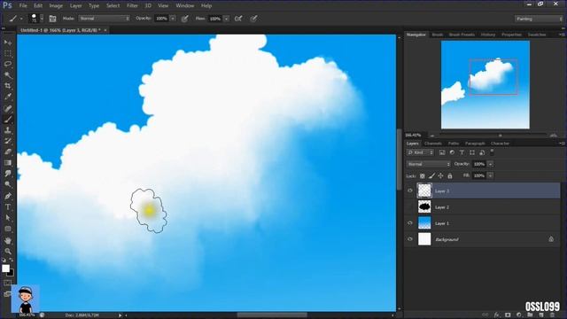
Task: Toggle pressure for opacity icon
Action: (185, 19)
